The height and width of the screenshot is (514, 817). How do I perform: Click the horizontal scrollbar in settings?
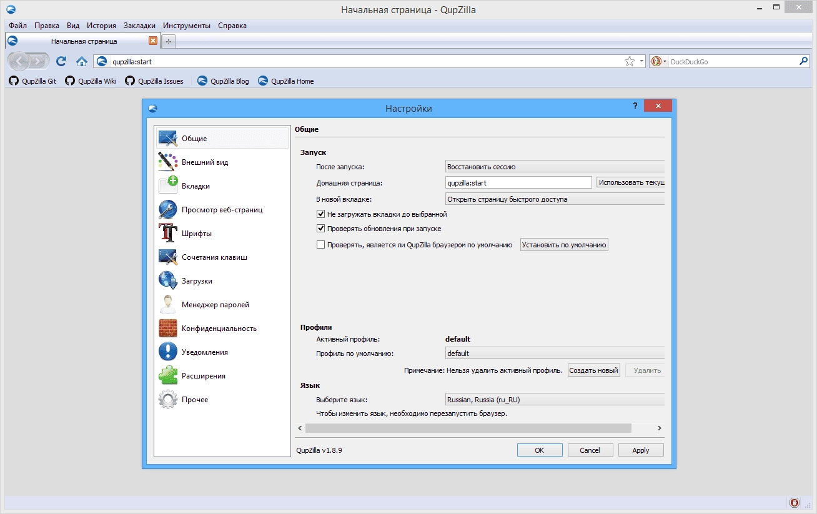468,428
